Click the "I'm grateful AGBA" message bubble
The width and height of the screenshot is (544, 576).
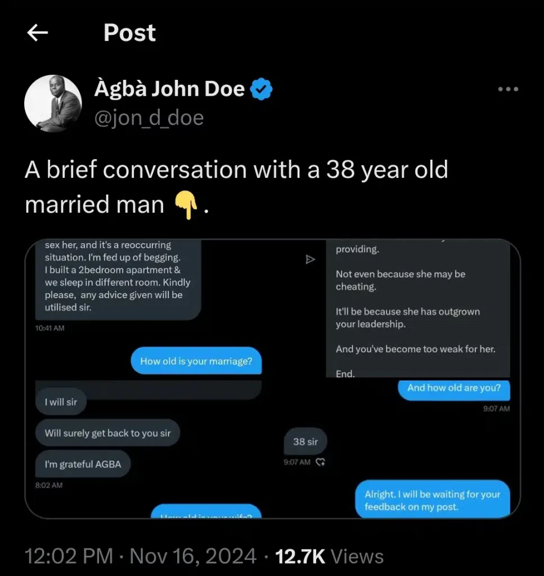tap(83, 465)
